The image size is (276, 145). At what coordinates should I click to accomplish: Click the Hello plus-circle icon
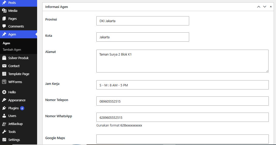click(x=4, y=92)
